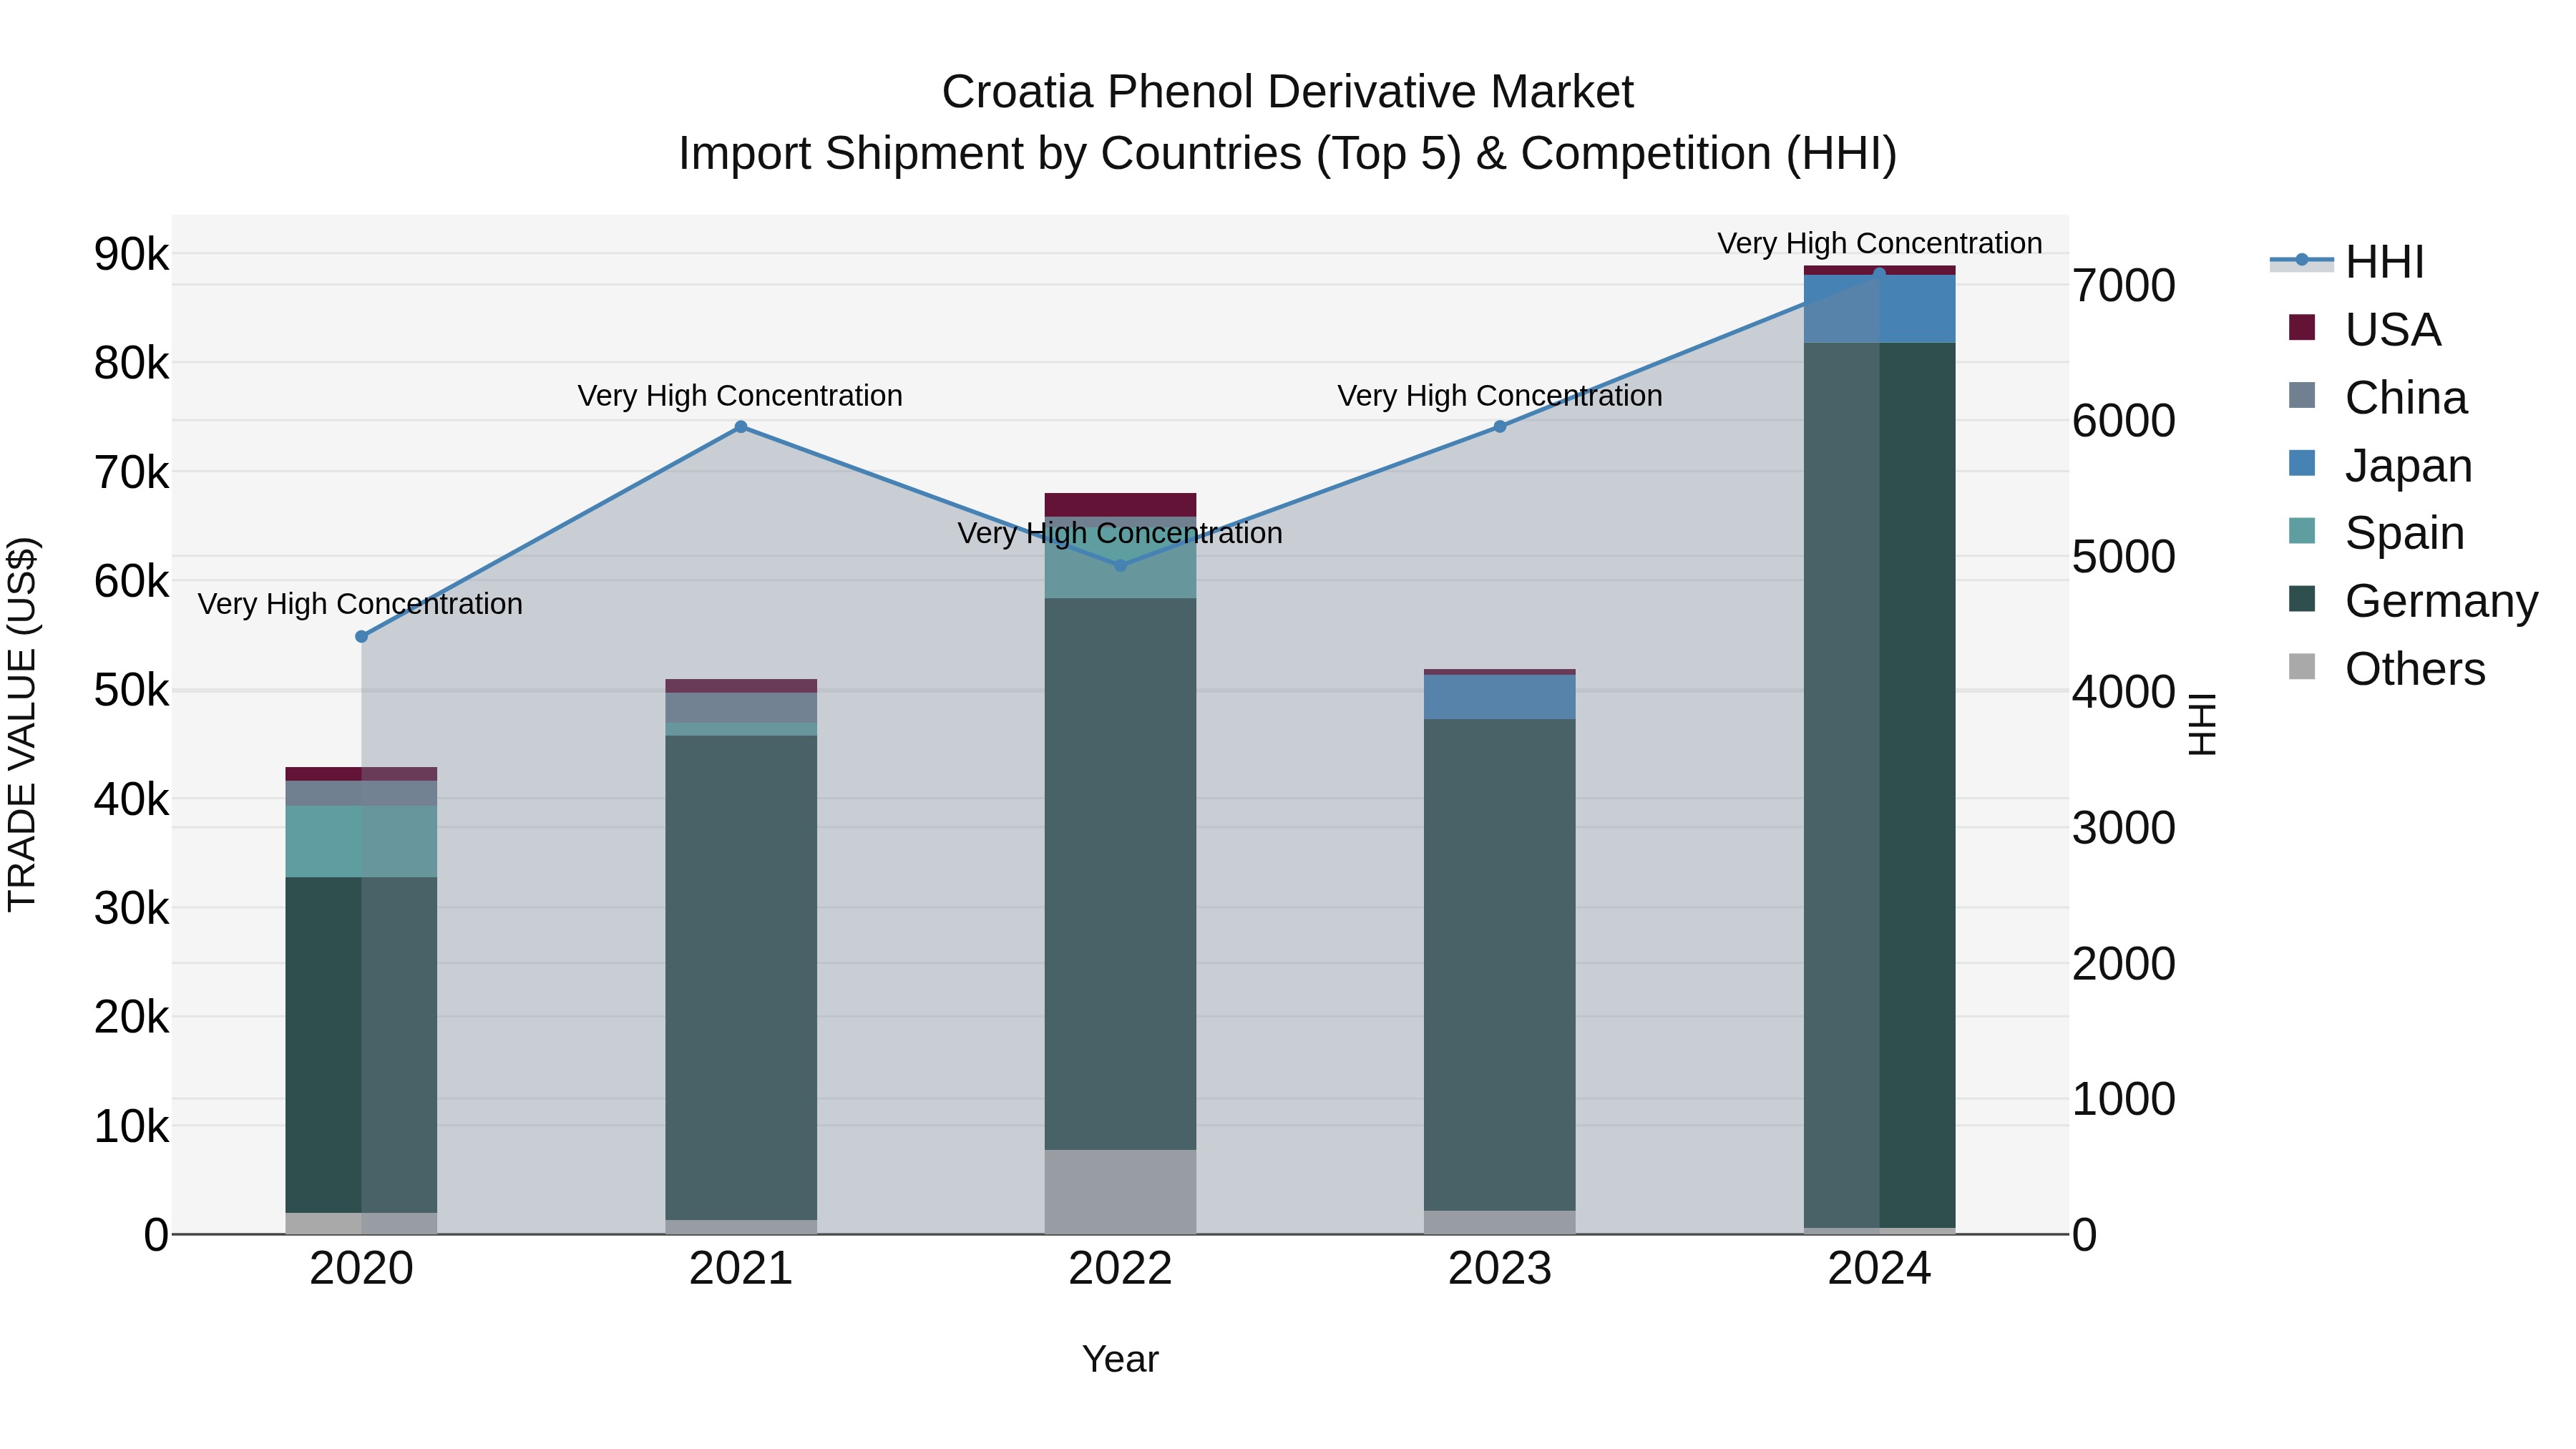This screenshot has width=2576, height=1449.
Task: Click the 2020 Spain bar segment
Action: pos(362,842)
